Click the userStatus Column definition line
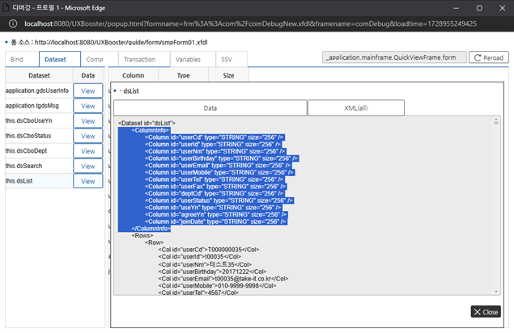This screenshot has width=514, height=333. [219, 200]
